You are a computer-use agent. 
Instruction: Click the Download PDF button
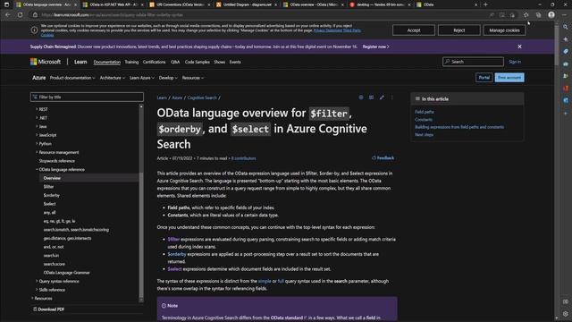pos(48,309)
